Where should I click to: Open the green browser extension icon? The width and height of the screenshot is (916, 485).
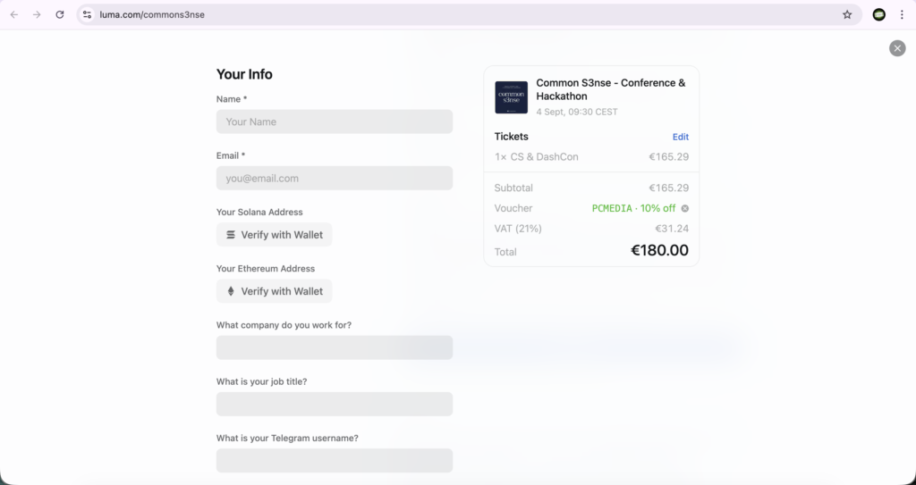[879, 14]
